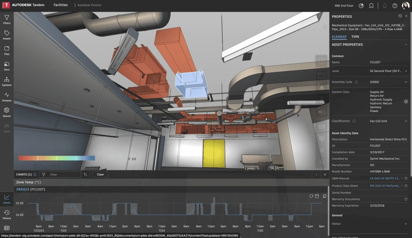Click the Zone Temp (°C) chart heading

tap(29, 182)
